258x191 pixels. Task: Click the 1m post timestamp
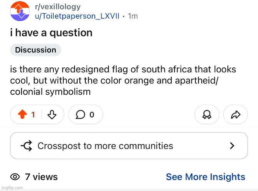point(132,16)
